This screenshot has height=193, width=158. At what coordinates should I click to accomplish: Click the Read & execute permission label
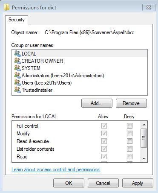[x=33, y=141]
